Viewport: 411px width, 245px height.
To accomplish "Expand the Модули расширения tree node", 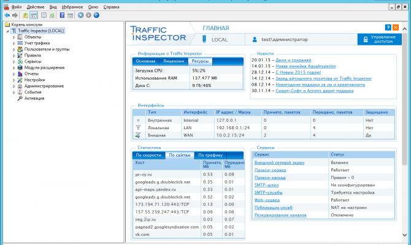I will 14,68.
